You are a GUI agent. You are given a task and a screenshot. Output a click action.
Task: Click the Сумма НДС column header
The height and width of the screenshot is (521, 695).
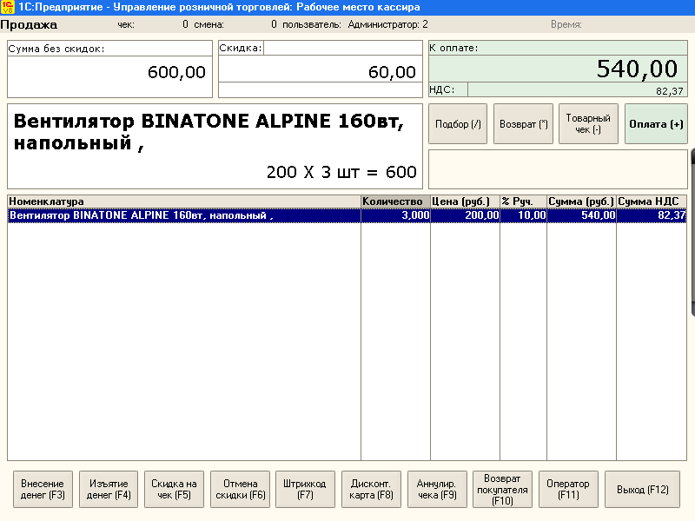point(652,201)
